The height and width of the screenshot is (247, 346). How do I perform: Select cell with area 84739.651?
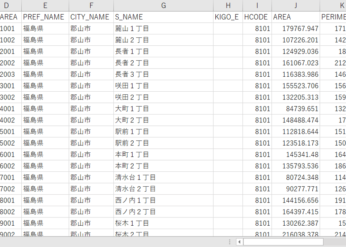(x=296, y=109)
